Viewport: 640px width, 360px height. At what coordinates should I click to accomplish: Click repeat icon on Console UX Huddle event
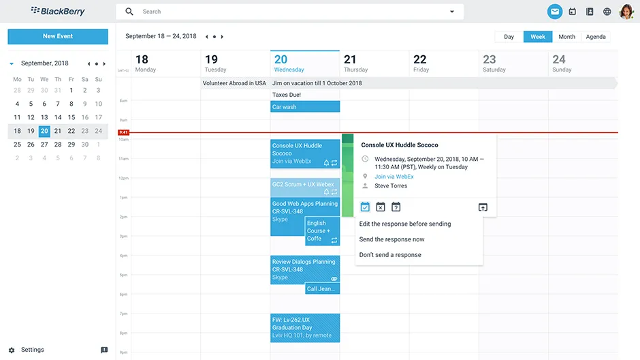[334, 163]
